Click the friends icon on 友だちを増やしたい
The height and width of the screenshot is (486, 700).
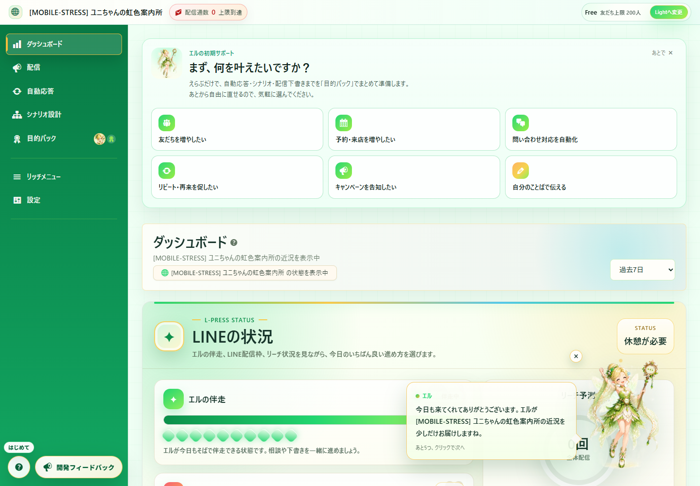(167, 123)
